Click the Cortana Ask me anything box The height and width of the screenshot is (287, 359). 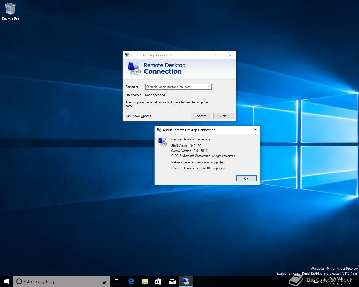click(x=62, y=281)
